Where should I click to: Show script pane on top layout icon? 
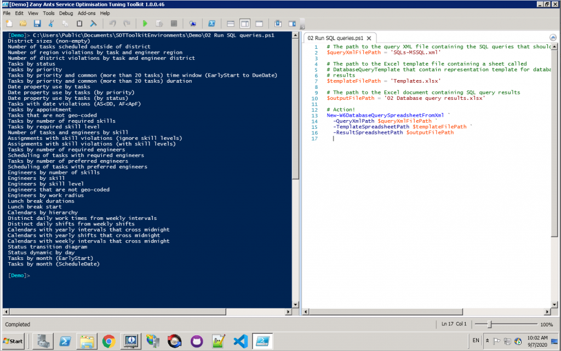tap(231, 24)
